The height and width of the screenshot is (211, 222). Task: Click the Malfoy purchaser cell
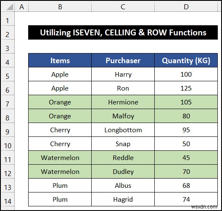123,116
